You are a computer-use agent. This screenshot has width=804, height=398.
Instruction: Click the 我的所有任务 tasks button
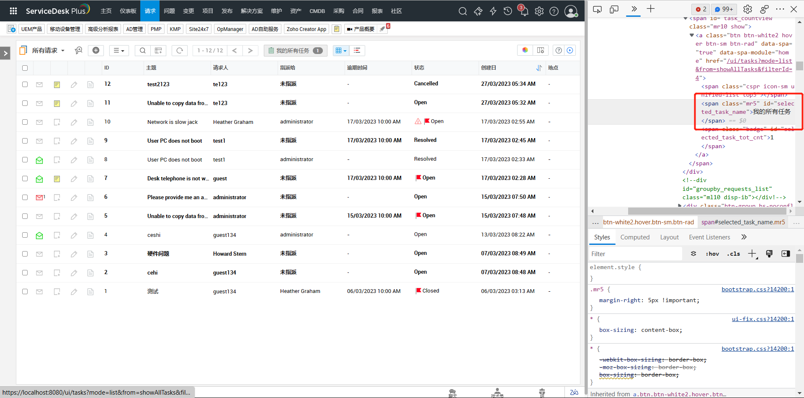tap(296, 51)
